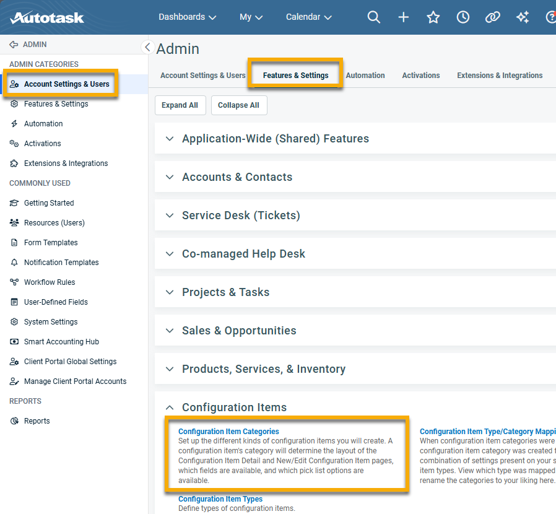Expand the Projects & Tasks section
556x514 pixels.
coord(170,292)
